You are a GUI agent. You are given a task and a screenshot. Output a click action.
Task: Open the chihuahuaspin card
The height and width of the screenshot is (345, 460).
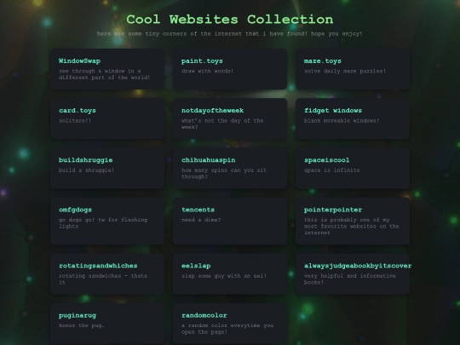(230, 169)
